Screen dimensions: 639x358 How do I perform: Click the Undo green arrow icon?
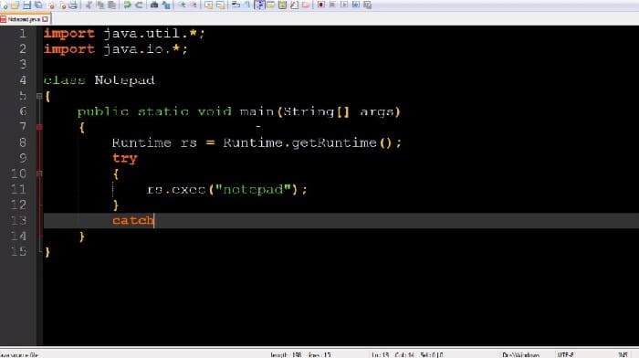pyautogui.click(x=127, y=5)
